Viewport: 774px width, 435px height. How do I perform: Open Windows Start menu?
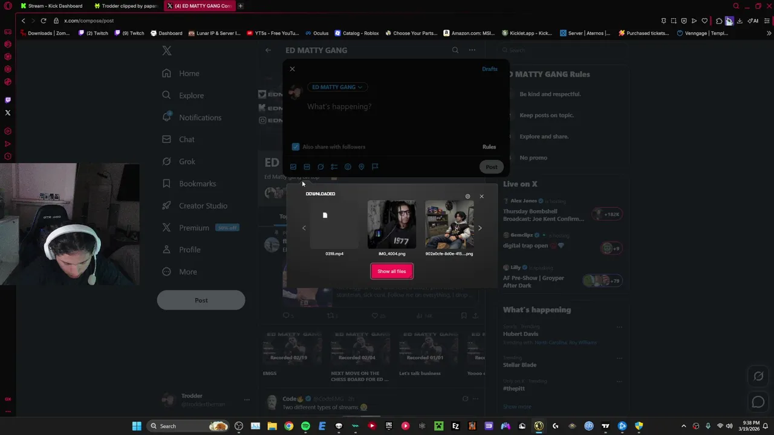pyautogui.click(x=137, y=426)
